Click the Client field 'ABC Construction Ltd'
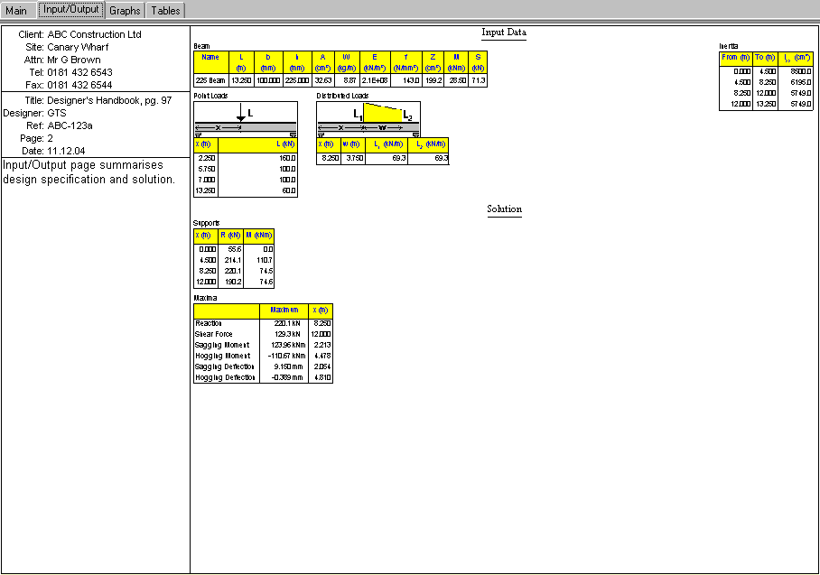This screenshot has width=820, height=575. [95, 34]
